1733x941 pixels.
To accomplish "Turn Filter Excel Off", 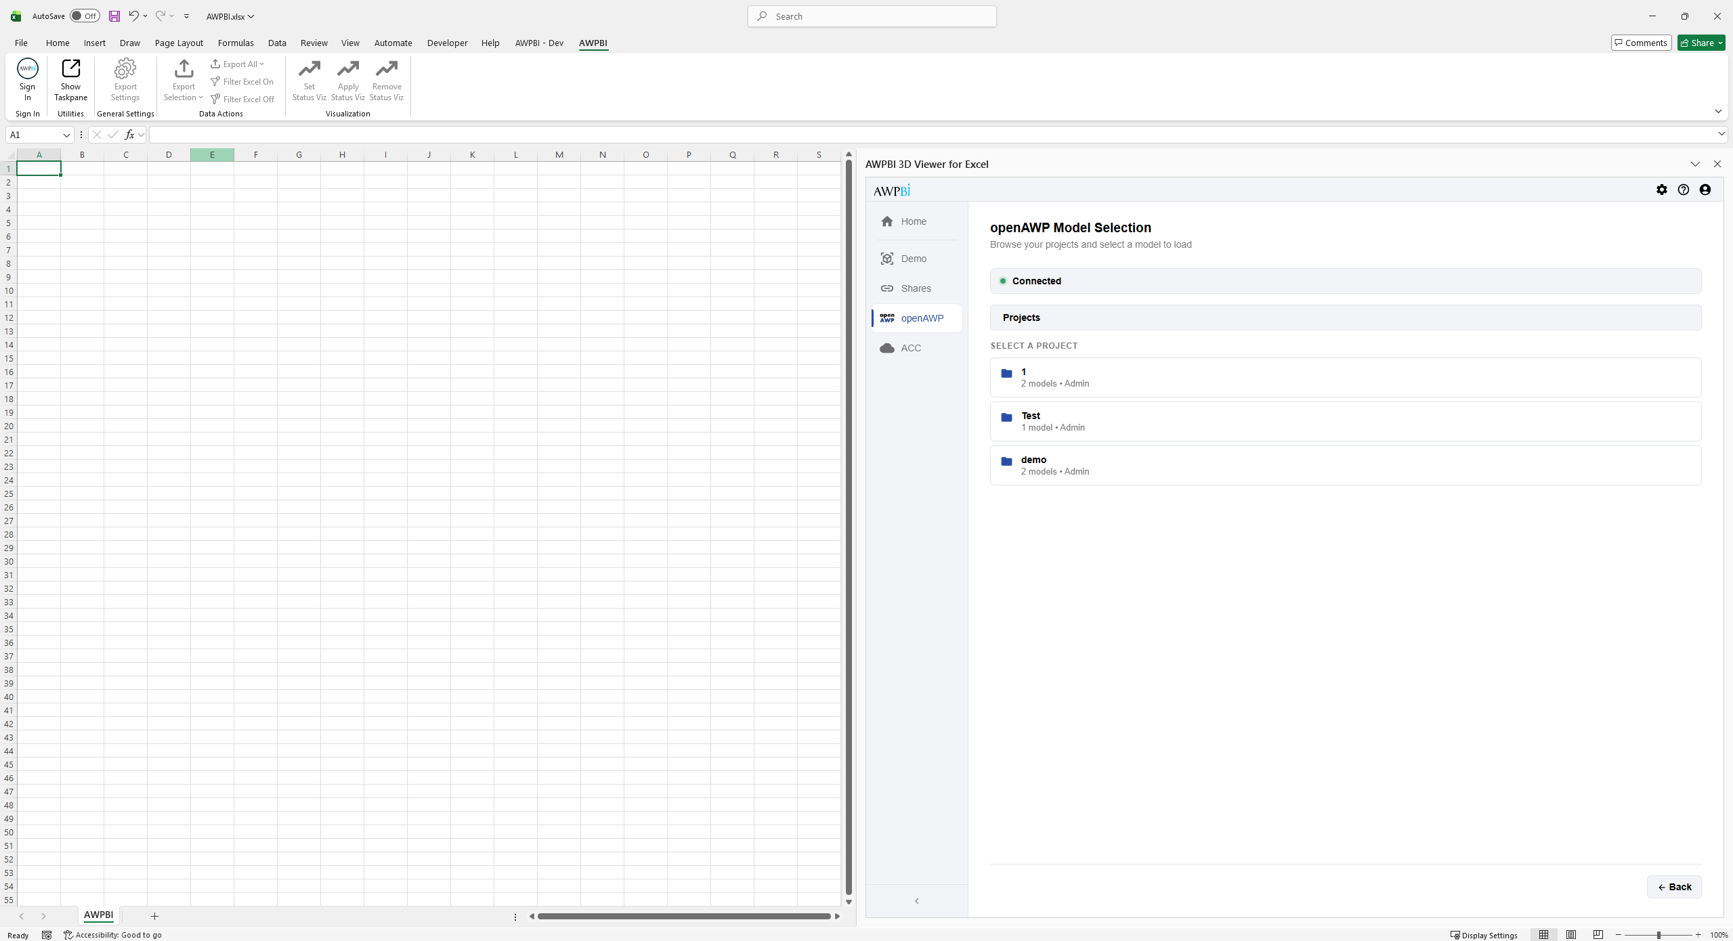I will point(242,99).
